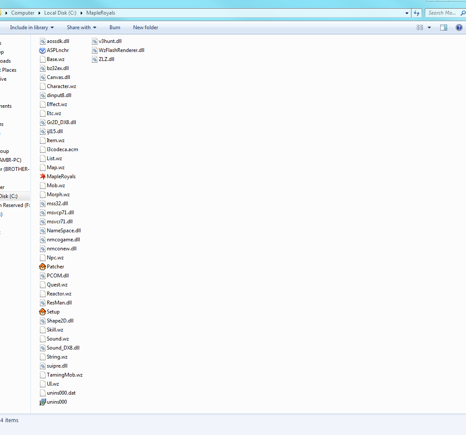
Task: Click the MapleRoyals maple leaf application icon
Action: click(x=43, y=176)
